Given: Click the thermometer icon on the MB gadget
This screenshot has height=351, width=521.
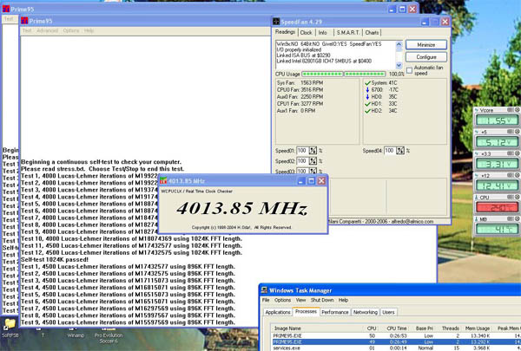Looking at the screenshot, I should [x=477, y=219].
